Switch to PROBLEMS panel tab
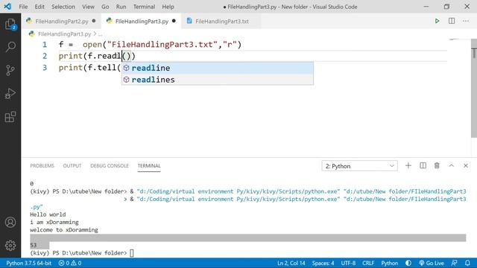The height and width of the screenshot is (268, 477). pos(42,165)
